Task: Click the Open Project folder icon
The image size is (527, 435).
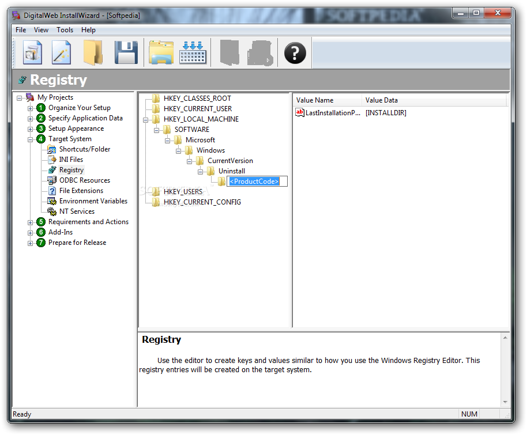Action: pyautogui.click(x=93, y=52)
